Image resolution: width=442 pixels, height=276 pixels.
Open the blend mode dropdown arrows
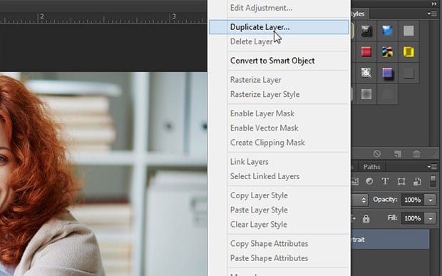tap(364, 200)
